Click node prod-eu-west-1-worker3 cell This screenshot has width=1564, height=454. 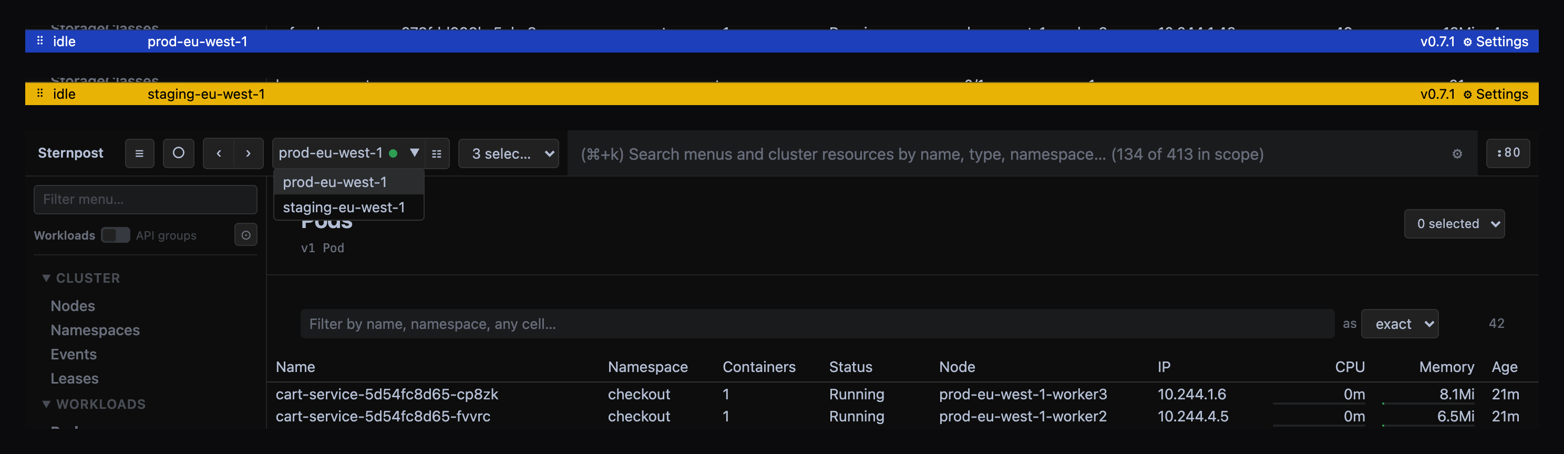(x=1023, y=395)
